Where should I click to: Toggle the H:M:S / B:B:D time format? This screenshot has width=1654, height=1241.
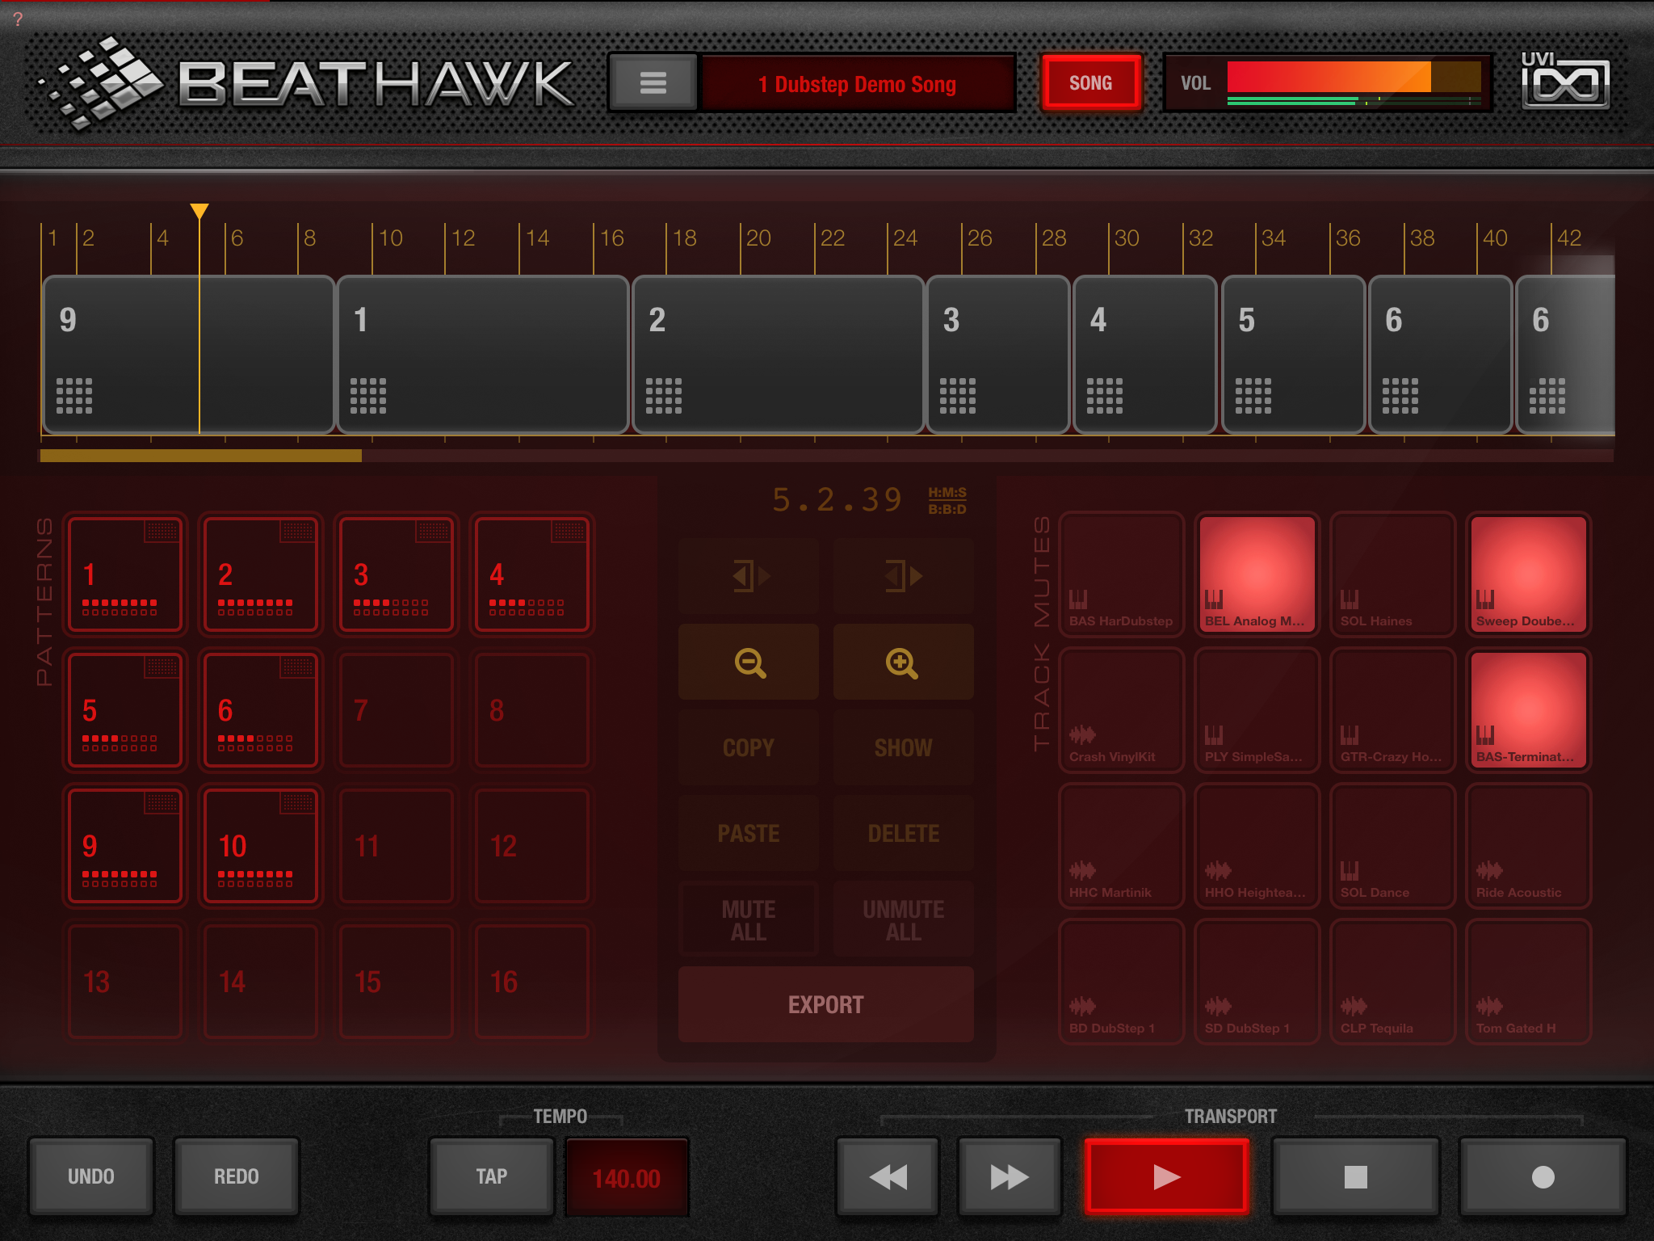[x=947, y=501]
